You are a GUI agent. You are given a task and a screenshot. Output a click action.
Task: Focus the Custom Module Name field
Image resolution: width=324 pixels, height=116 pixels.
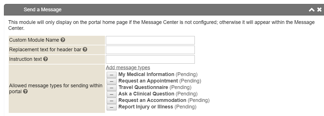click(x=150, y=40)
